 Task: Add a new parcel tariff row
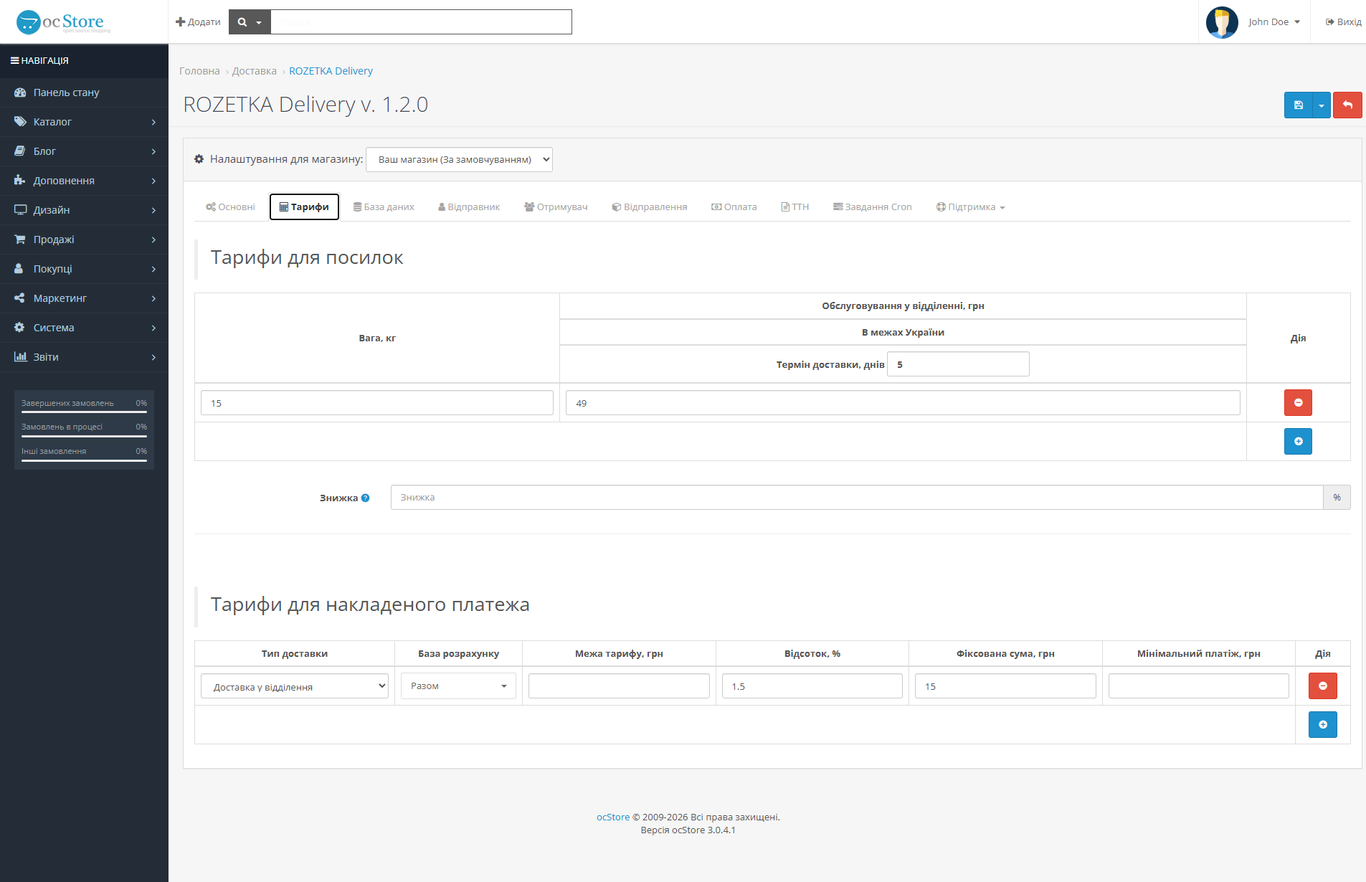tap(1298, 442)
